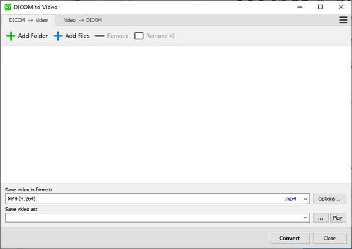The height and width of the screenshot is (249, 352).
Task: Click the browse ... button
Action: coord(320,217)
